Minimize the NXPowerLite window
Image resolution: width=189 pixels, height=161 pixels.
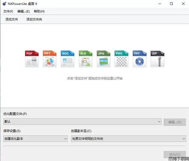pyautogui.click(x=160, y=4)
